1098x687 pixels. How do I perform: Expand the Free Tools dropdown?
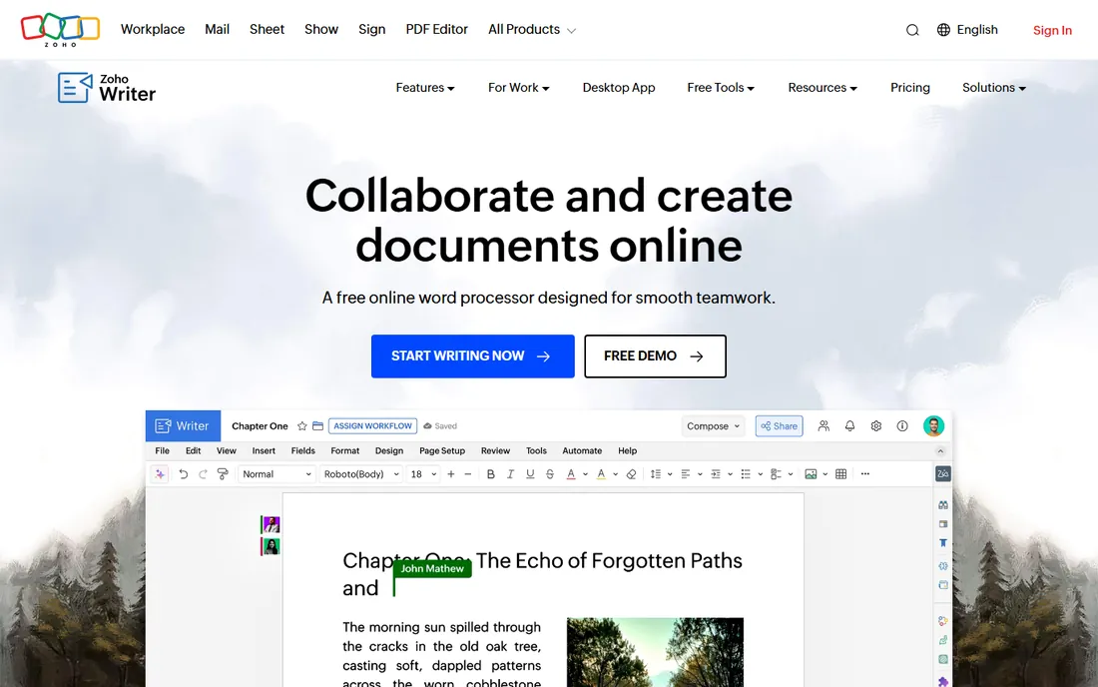point(721,88)
